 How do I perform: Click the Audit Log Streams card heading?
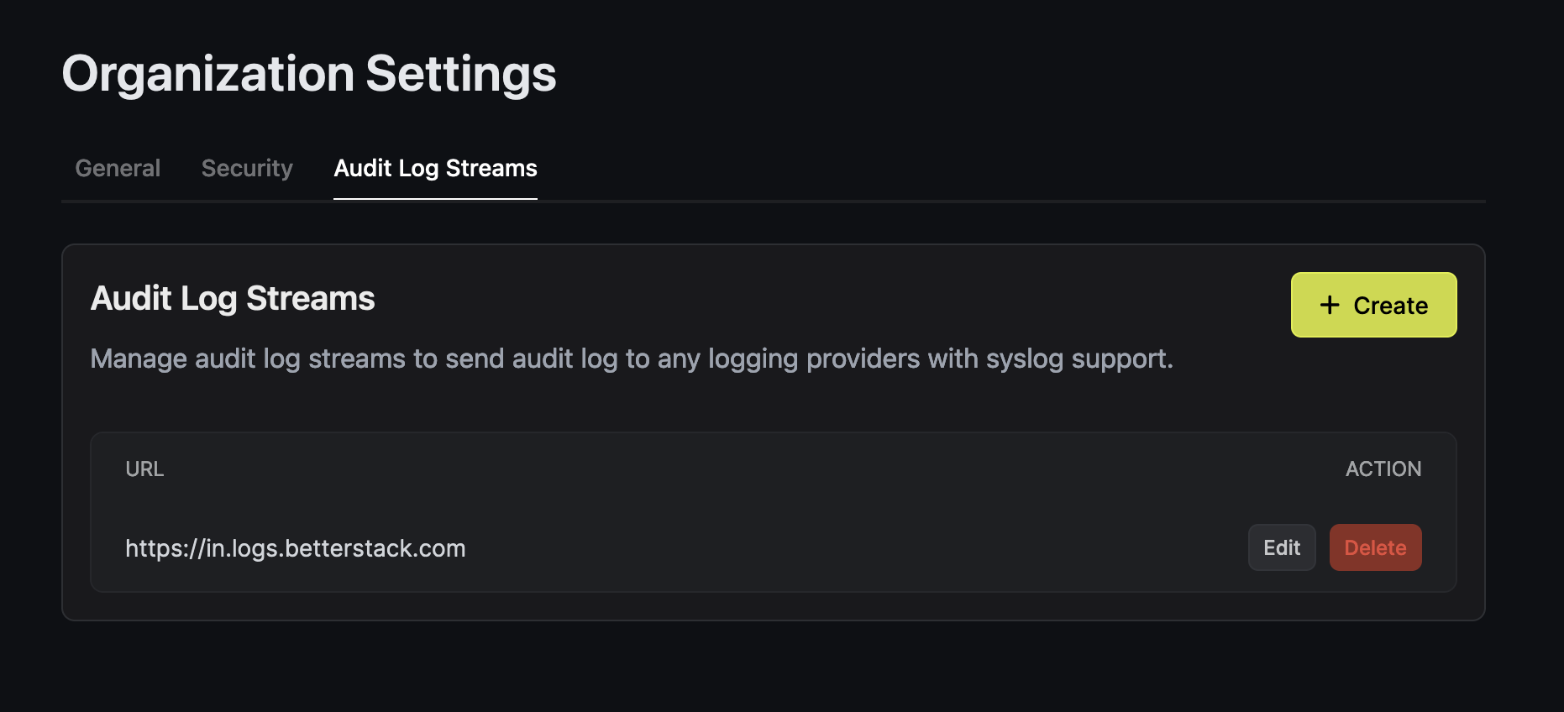[x=233, y=298]
